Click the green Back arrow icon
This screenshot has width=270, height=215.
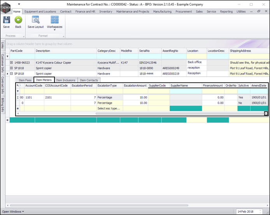pyautogui.click(x=18, y=20)
